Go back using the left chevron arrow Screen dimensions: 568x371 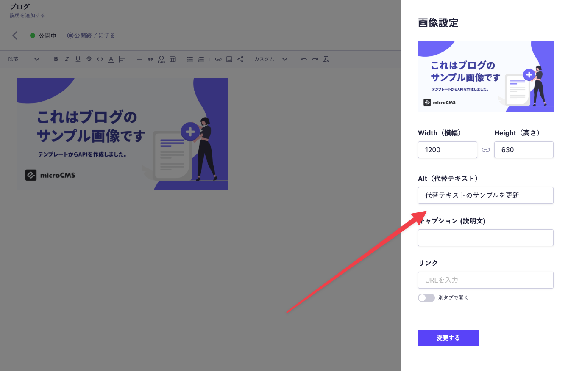[15, 36]
